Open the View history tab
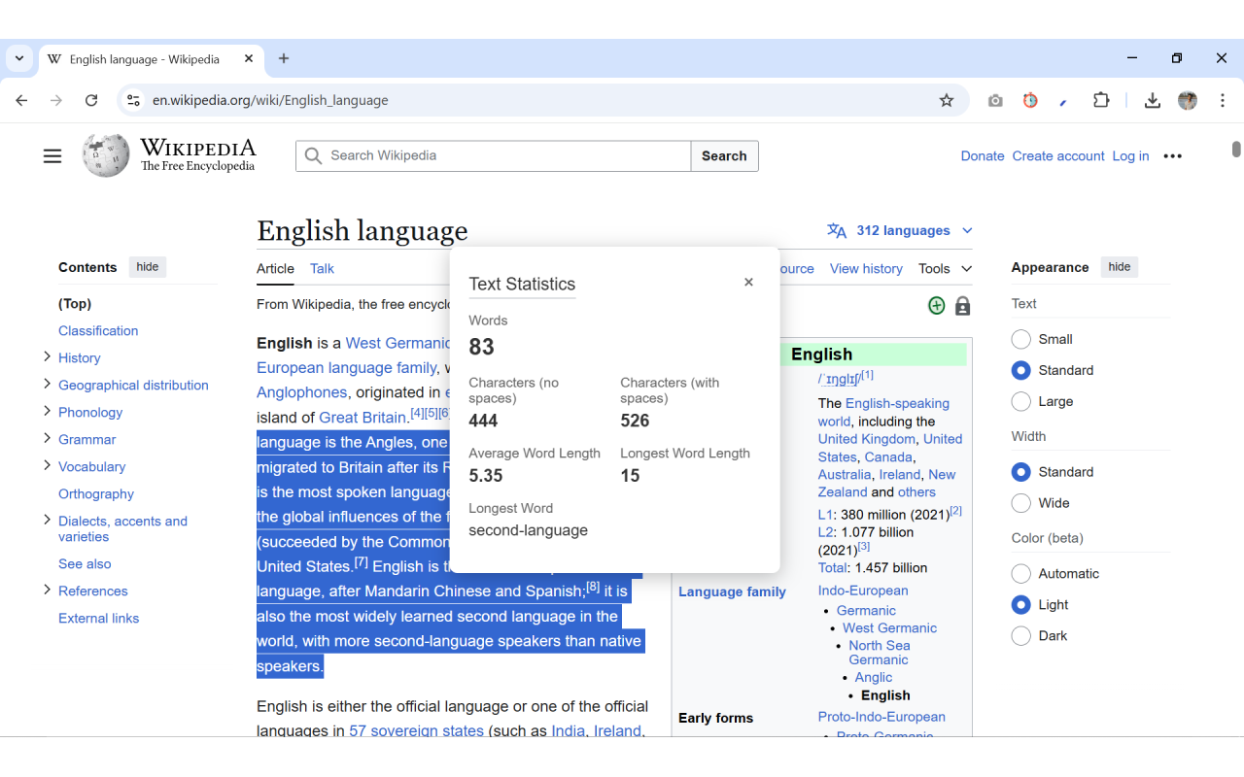Image resolution: width=1244 pixels, height=777 pixels. pyautogui.click(x=866, y=269)
